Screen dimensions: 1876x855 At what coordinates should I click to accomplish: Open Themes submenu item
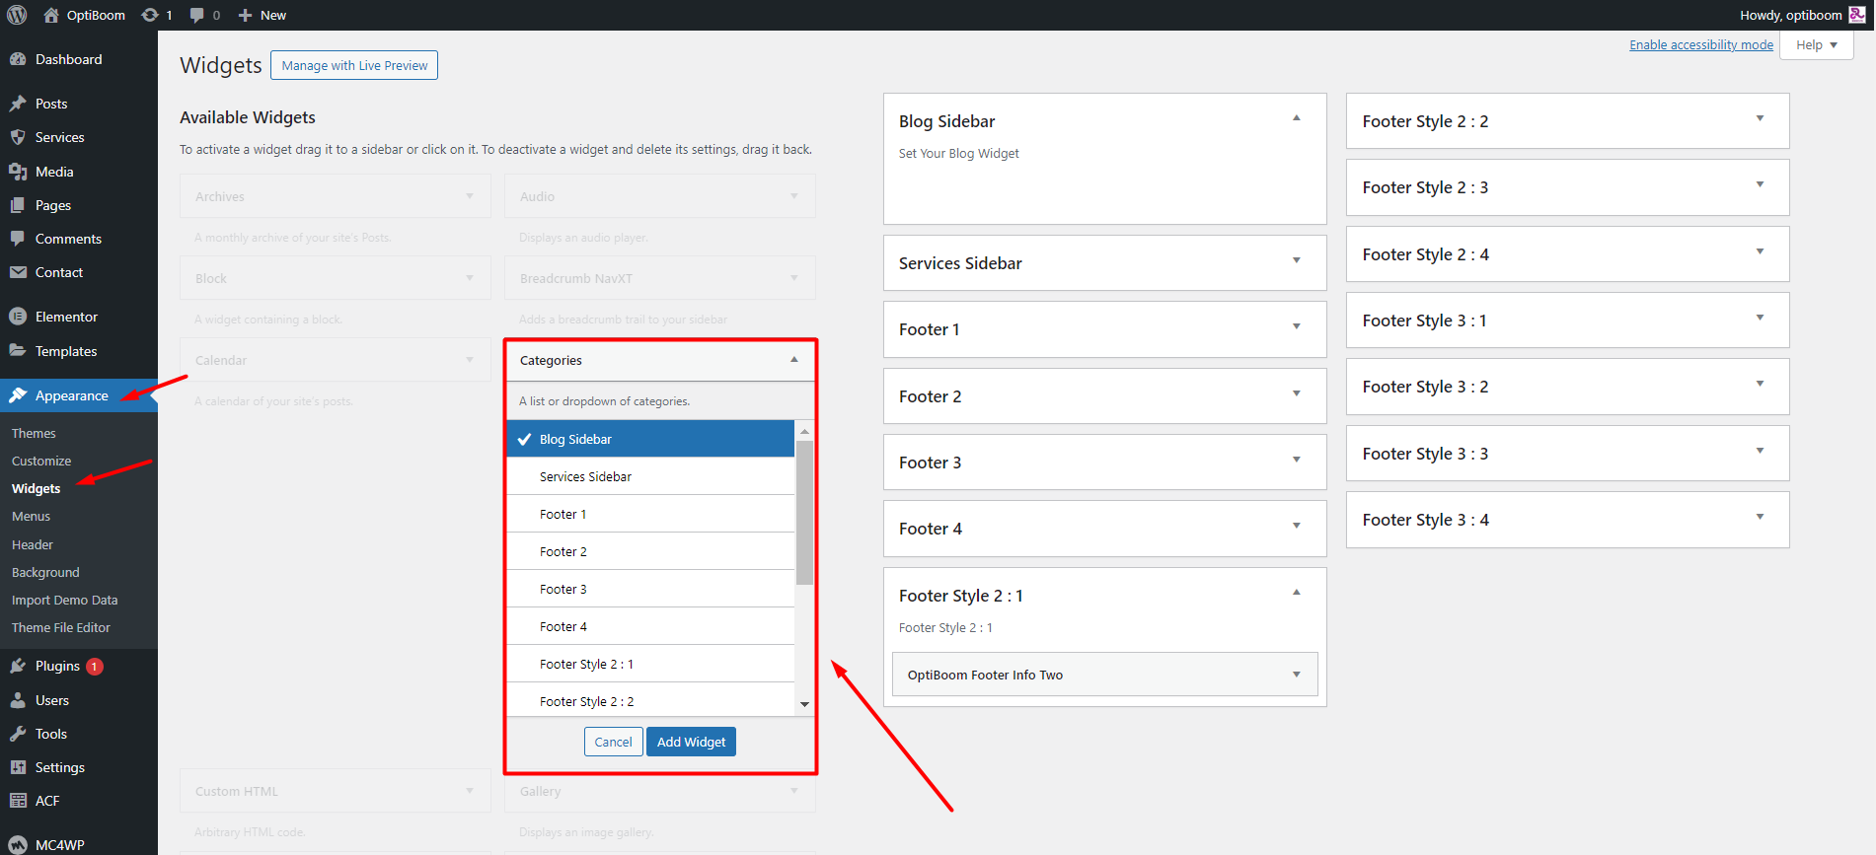[x=34, y=433]
